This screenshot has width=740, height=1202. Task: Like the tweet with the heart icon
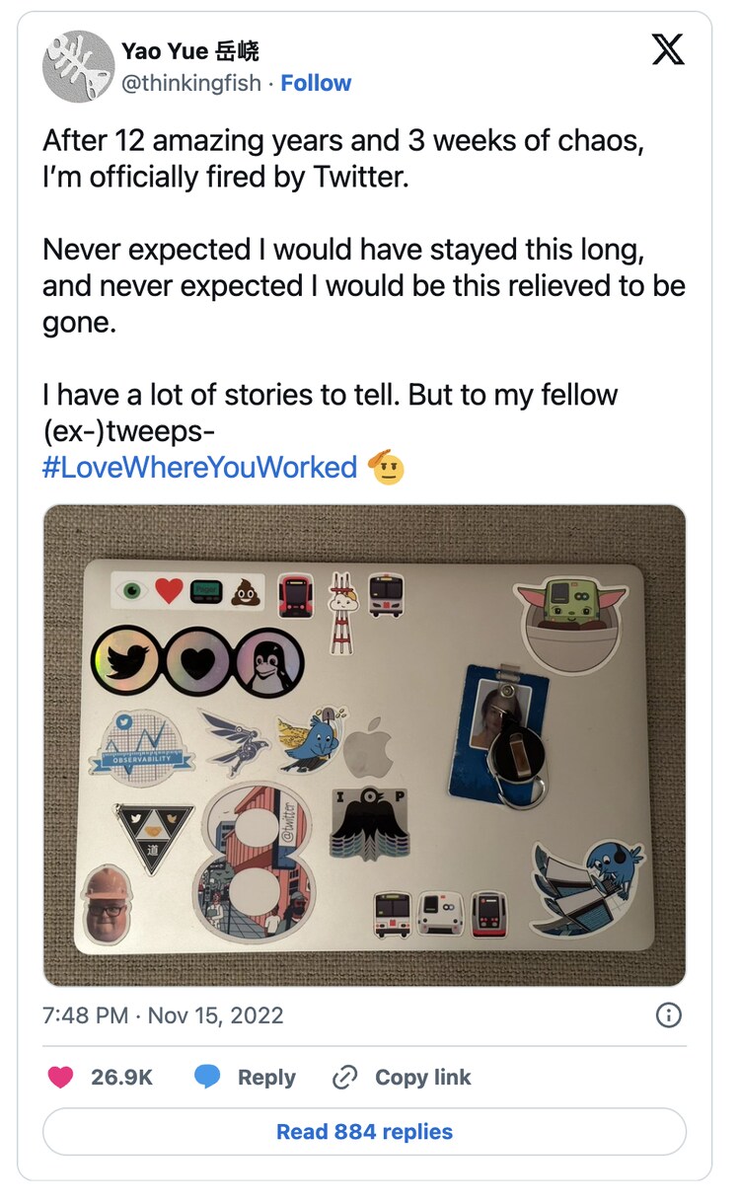click(60, 1078)
